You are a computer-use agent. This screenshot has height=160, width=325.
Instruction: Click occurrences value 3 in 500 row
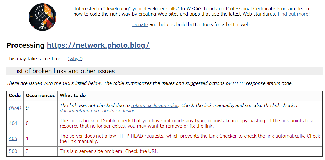(x=27, y=151)
